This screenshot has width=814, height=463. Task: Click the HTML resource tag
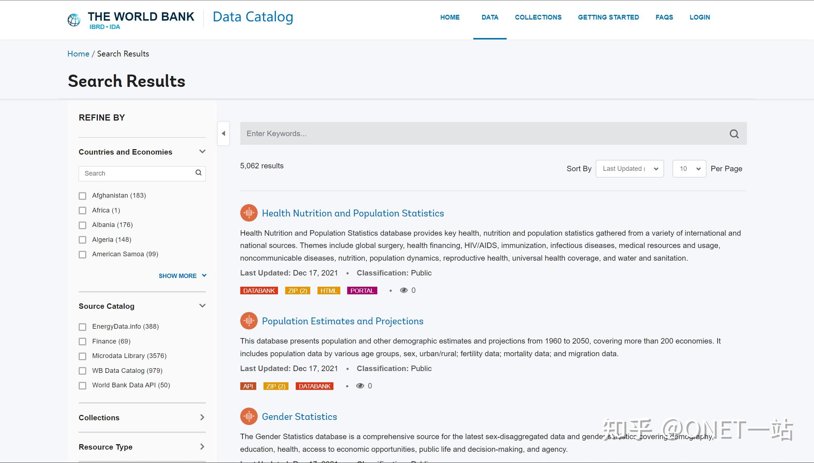coord(328,291)
